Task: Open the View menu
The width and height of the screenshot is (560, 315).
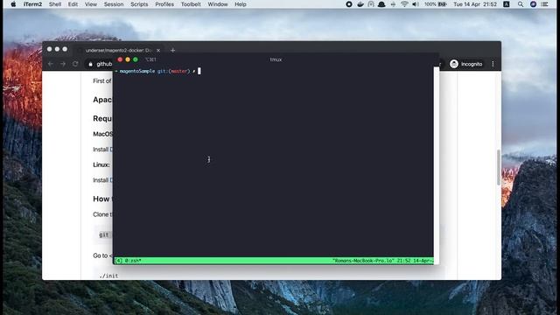Action: click(x=91, y=4)
